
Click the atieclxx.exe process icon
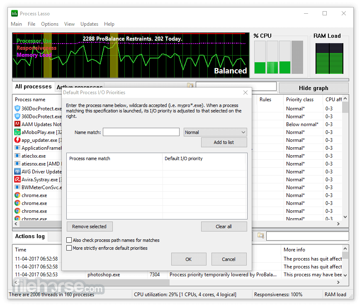pos(17,156)
